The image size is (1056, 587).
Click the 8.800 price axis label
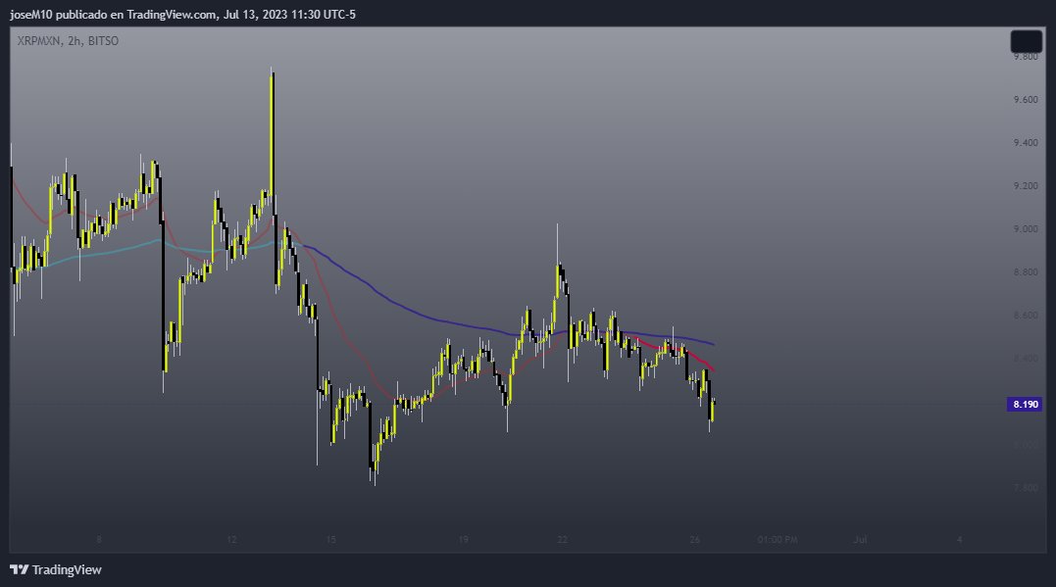point(1025,272)
